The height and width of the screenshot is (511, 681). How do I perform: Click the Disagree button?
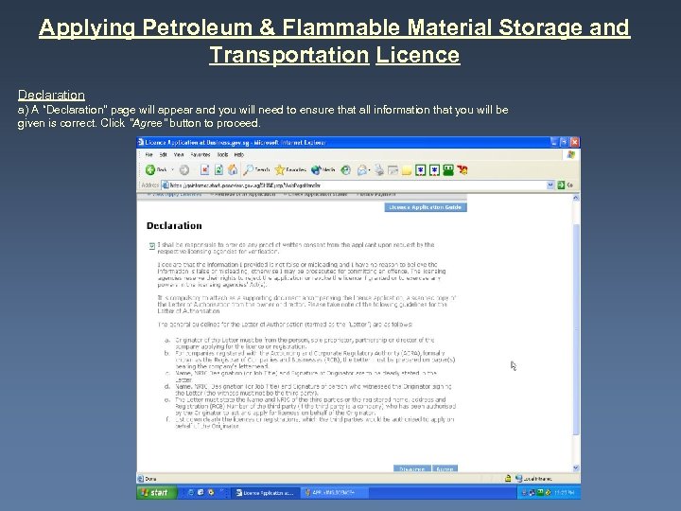tap(412, 468)
